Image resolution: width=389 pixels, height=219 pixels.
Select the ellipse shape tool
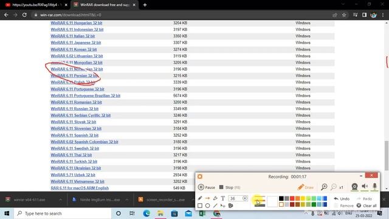[x=207, y=206]
